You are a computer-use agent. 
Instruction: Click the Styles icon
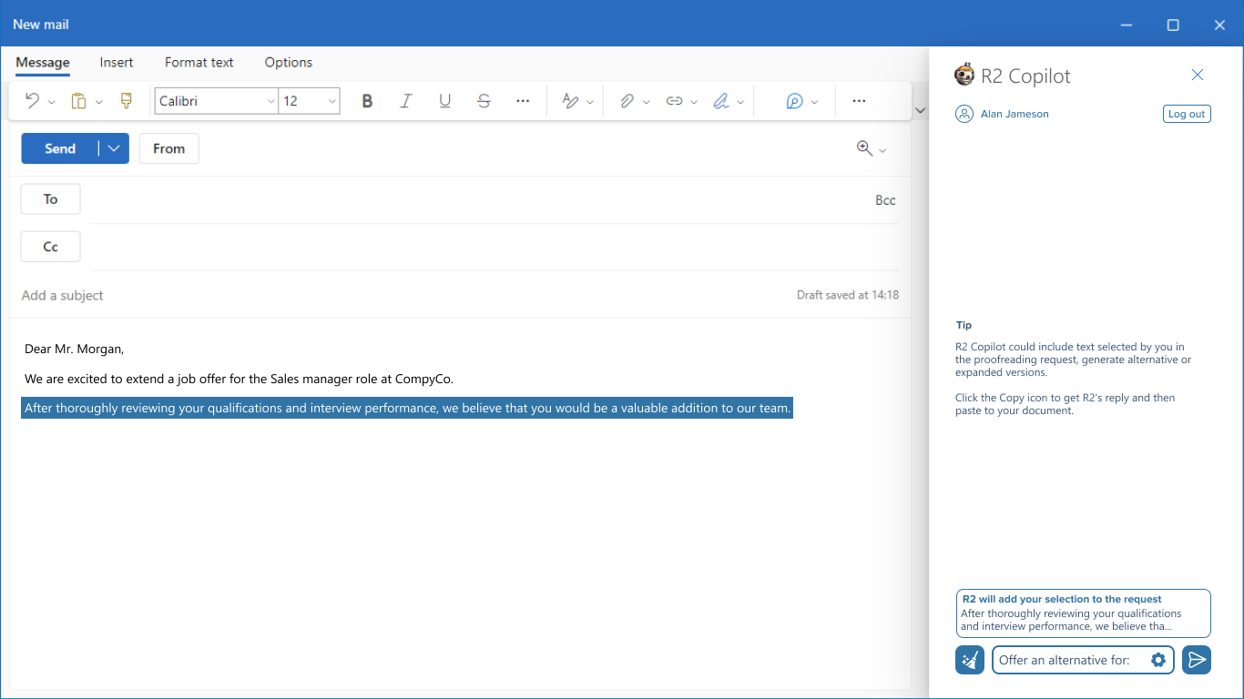(570, 101)
